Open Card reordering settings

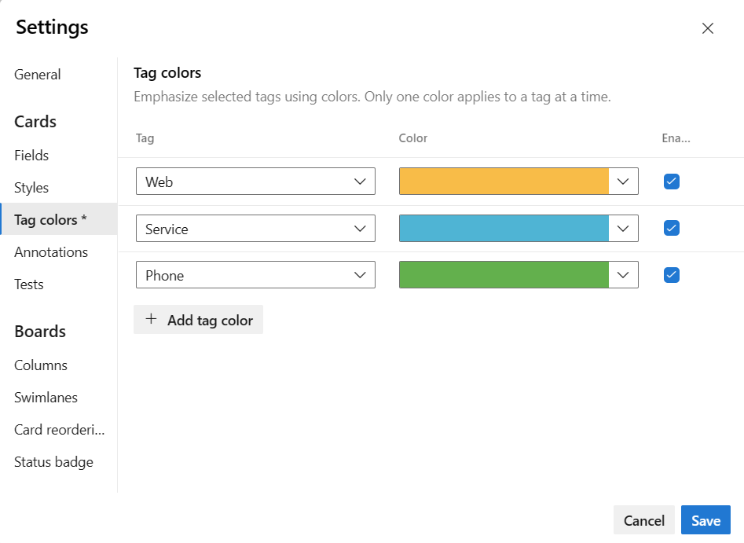59,430
